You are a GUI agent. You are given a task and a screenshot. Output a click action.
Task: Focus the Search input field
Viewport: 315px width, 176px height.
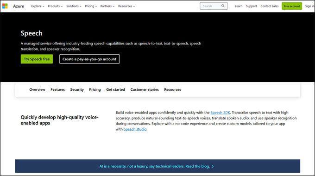(x=214, y=6)
